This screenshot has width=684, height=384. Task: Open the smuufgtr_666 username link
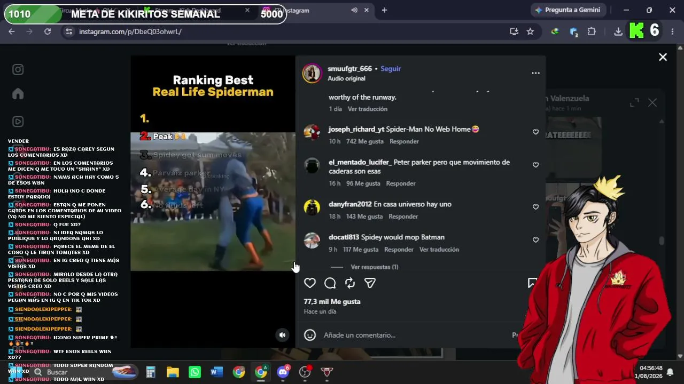point(349,69)
